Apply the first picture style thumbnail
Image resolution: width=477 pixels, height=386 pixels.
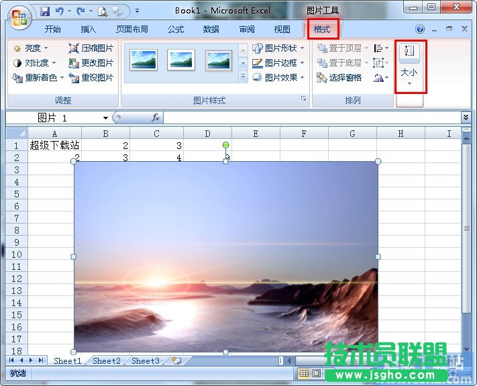pos(143,61)
